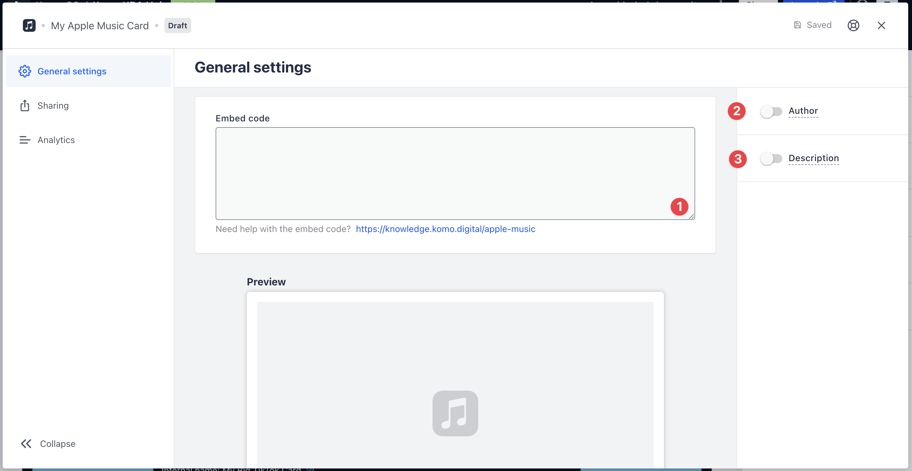Image resolution: width=912 pixels, height=471 pixels.
Task: Click the Saved disk icon
Action: point(797,25)
